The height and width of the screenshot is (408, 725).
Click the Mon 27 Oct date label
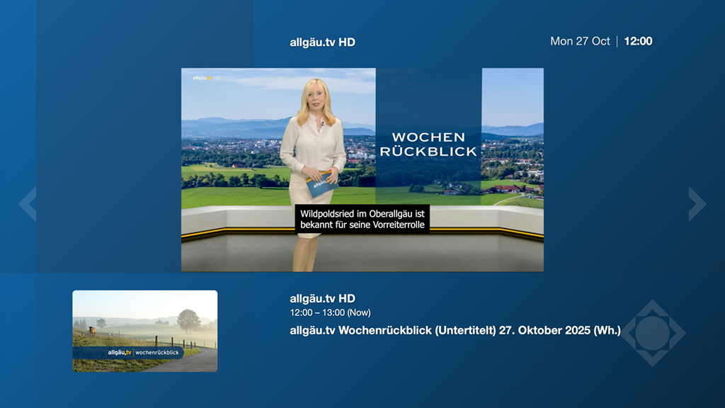click(581, 41)
